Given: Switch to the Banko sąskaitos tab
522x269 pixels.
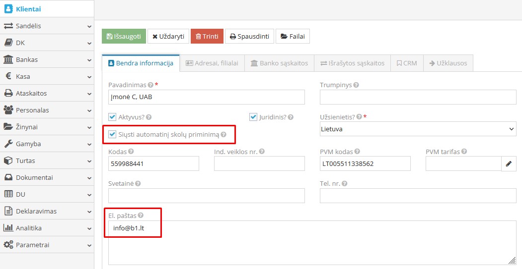Looking at the screenshot, I should [279, 63].
